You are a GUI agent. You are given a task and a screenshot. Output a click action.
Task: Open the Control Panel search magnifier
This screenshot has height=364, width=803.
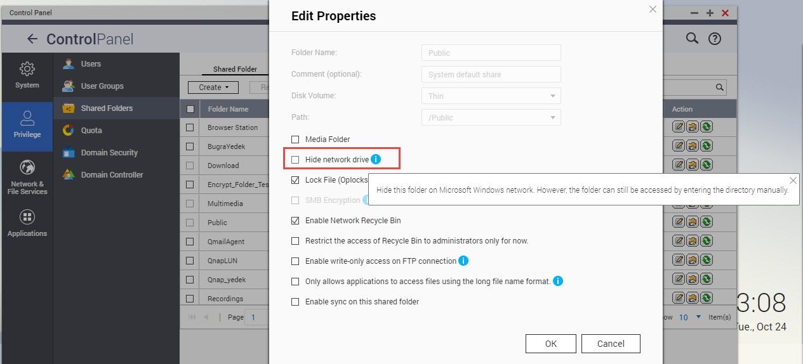[692, 38]
